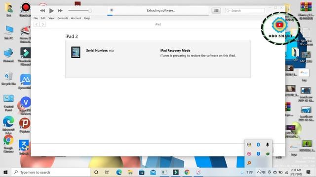Screen dimensions: 316x177
Task: Click the iPad title in header bar
Action: click(158, 24)
